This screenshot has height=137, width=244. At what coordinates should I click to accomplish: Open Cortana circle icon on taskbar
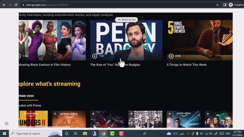[67, 134]
